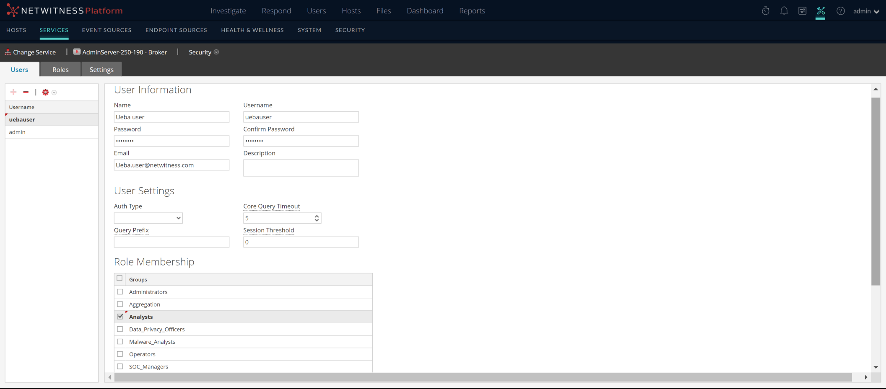
Task: Select the Admin tools icon
Action: pos(821,10)
